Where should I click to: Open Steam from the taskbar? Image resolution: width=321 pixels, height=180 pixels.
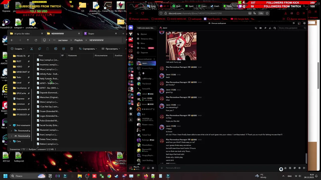tap(116, 176)
